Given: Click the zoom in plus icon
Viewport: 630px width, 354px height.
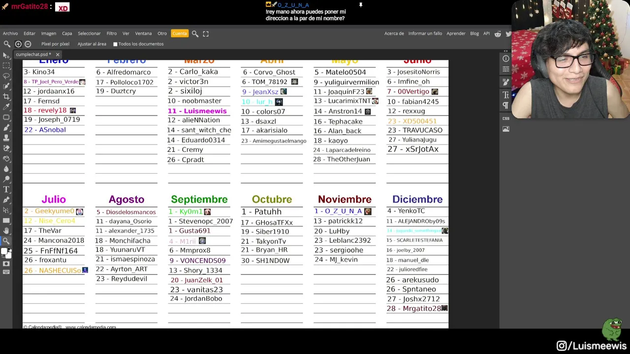Looking at the screenshot, I should coord(18,44).
